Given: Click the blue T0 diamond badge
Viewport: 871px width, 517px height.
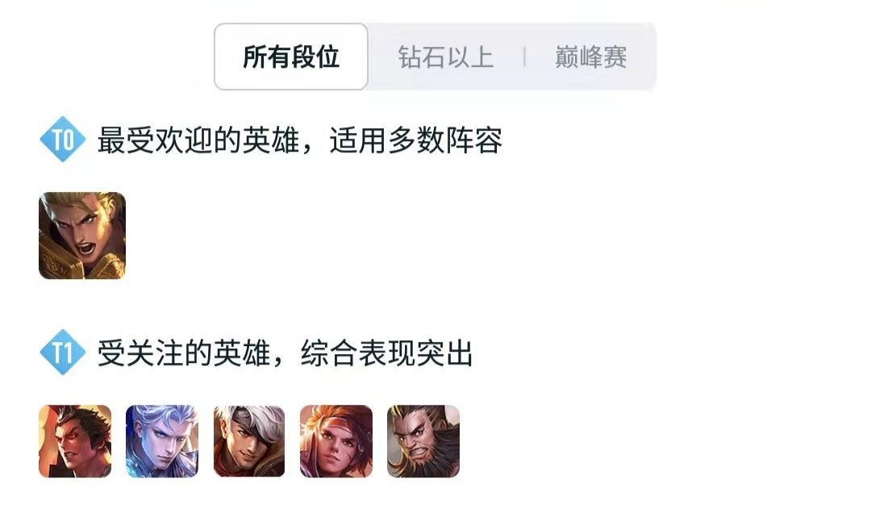Looking at the screenshot, I should (x=63, y=140).
